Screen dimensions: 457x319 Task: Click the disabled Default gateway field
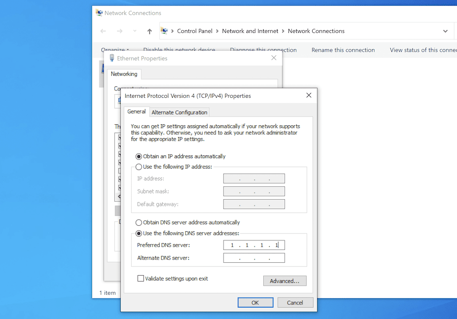(x=254, y=204)
